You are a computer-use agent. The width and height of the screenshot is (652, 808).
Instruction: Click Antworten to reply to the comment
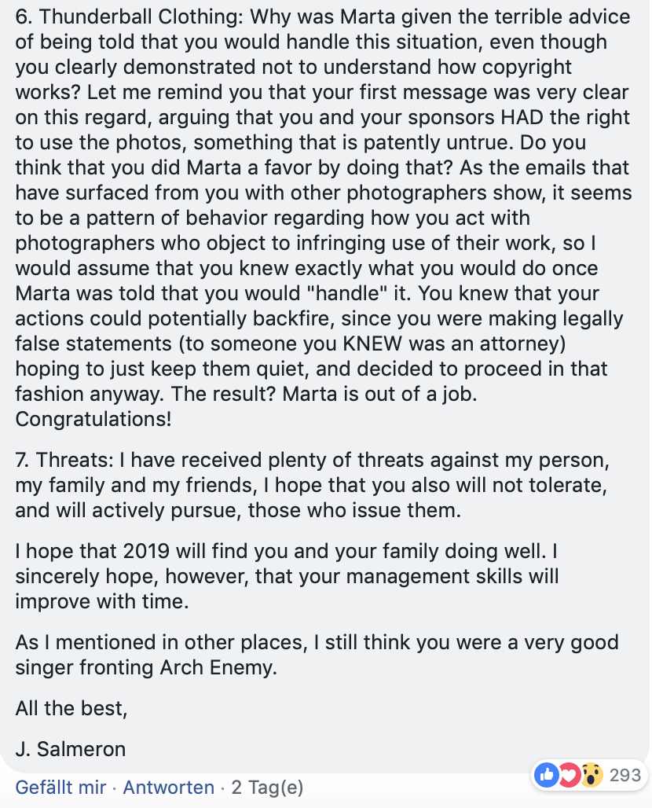[168, 788]
